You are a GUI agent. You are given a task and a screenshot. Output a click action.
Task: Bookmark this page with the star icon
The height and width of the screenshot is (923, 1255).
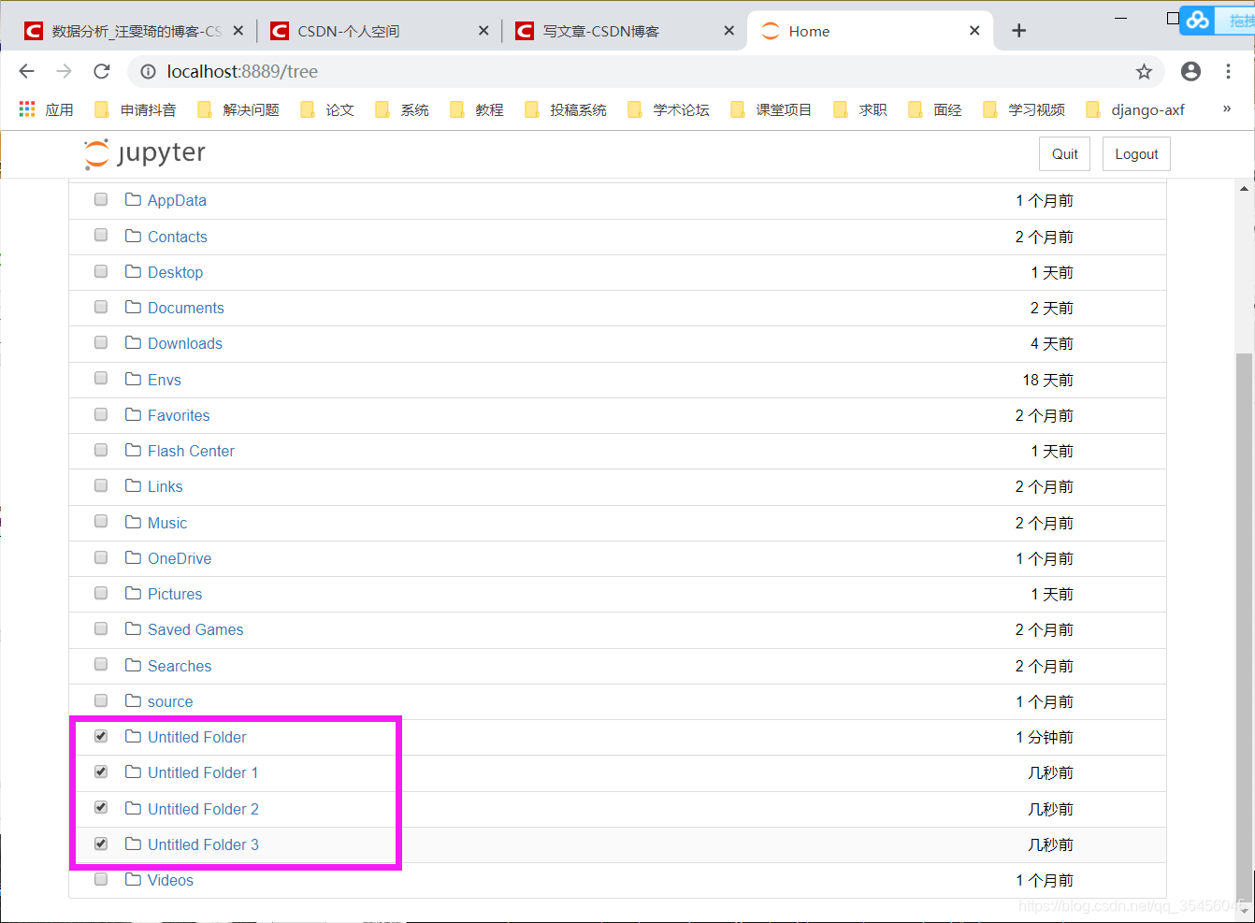(x=1144, y=71)
